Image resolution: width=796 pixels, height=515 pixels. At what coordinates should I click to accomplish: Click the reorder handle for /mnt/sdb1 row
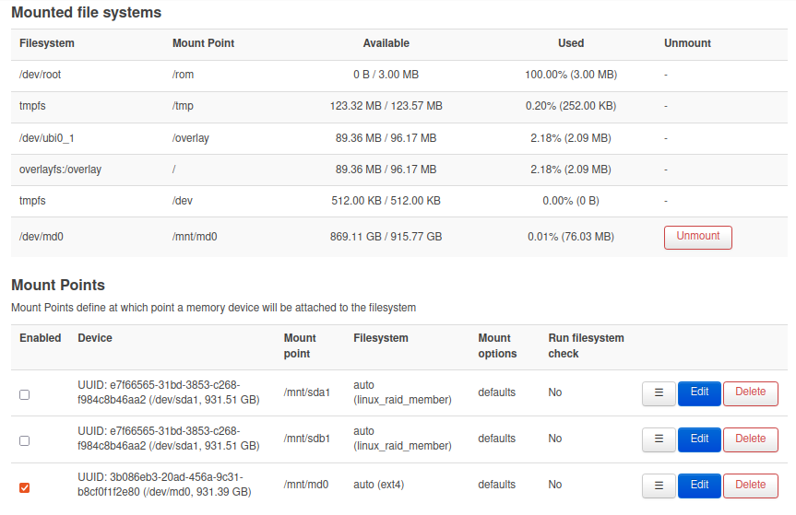(x=659, y=439)
